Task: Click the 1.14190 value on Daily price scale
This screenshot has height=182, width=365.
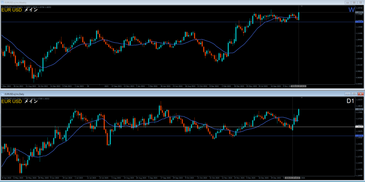Action: (359, 144)
